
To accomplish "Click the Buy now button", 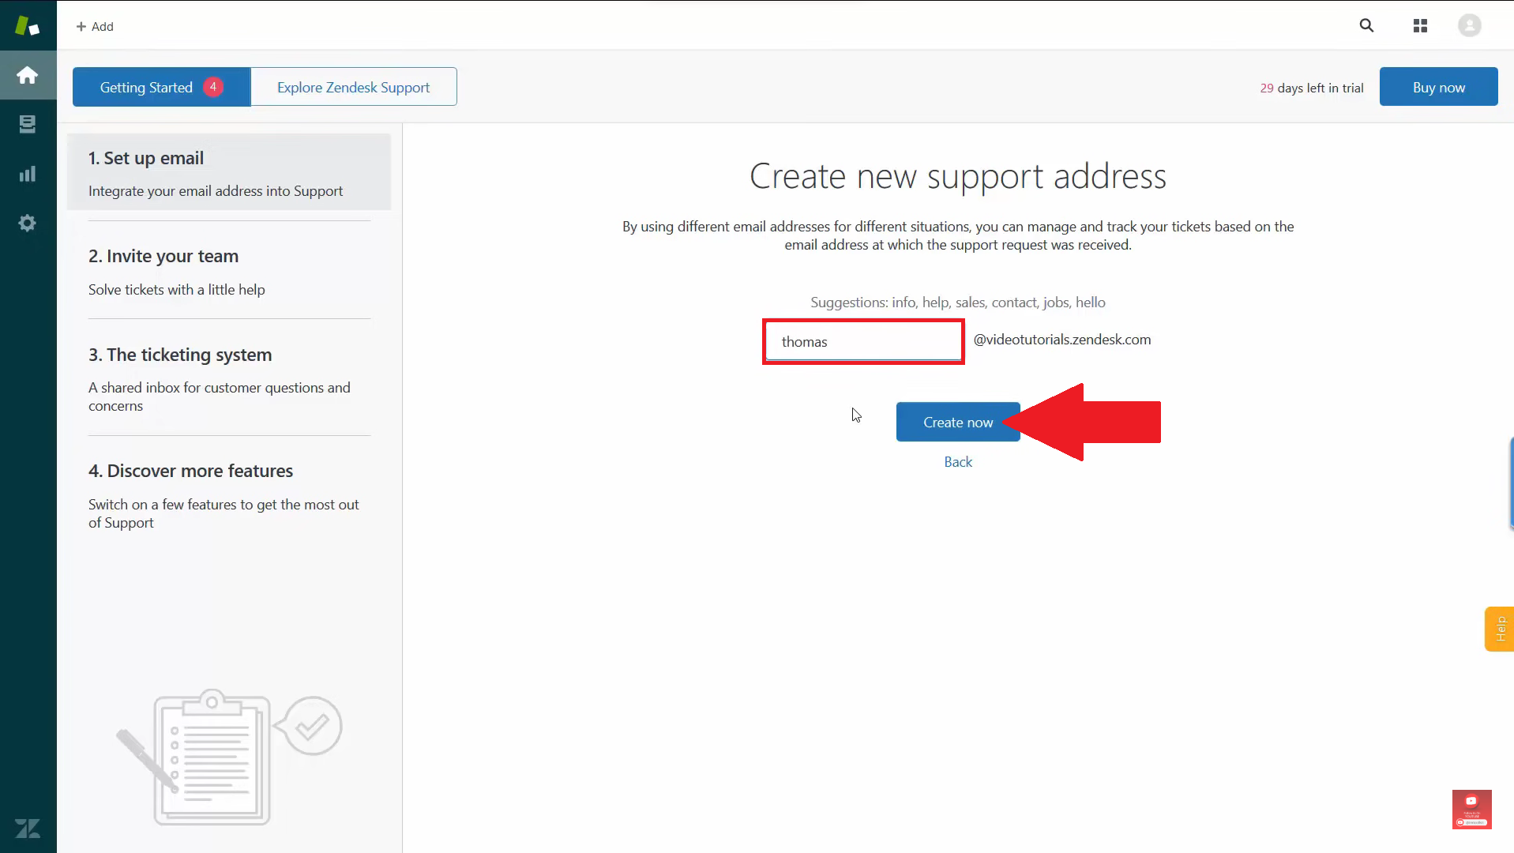I will click(x=1438, y=87).
